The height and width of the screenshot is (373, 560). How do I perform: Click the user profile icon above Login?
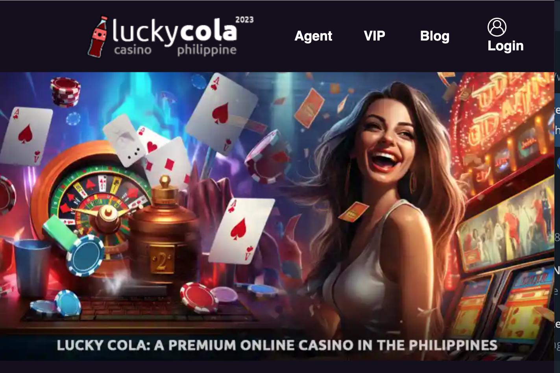[x=497, y=27]
